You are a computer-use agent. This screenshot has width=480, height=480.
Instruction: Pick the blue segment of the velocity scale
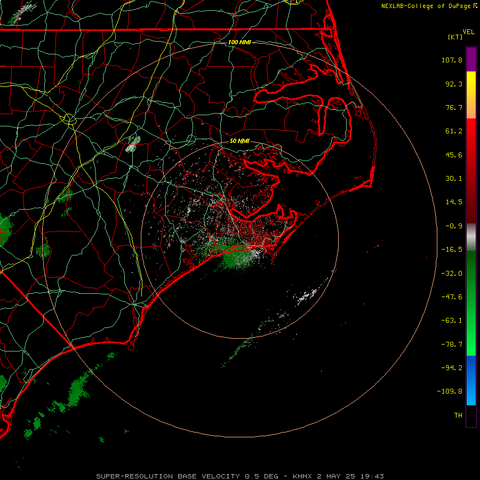pyautogui.click(x=471, y=380)
